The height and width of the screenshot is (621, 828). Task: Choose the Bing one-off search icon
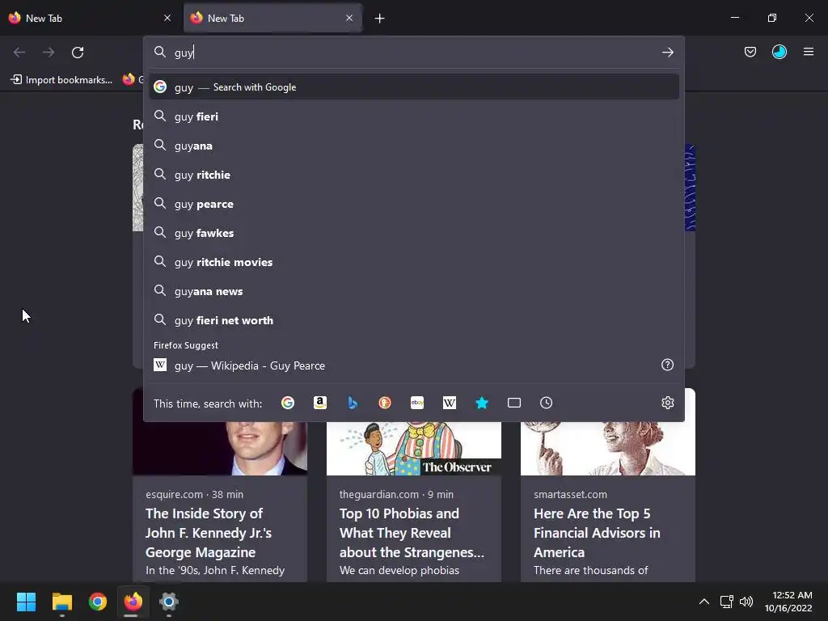point(353,403)
